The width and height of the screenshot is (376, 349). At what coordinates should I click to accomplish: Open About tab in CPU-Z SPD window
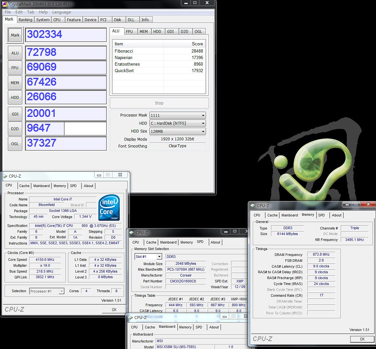coord(215,242)
